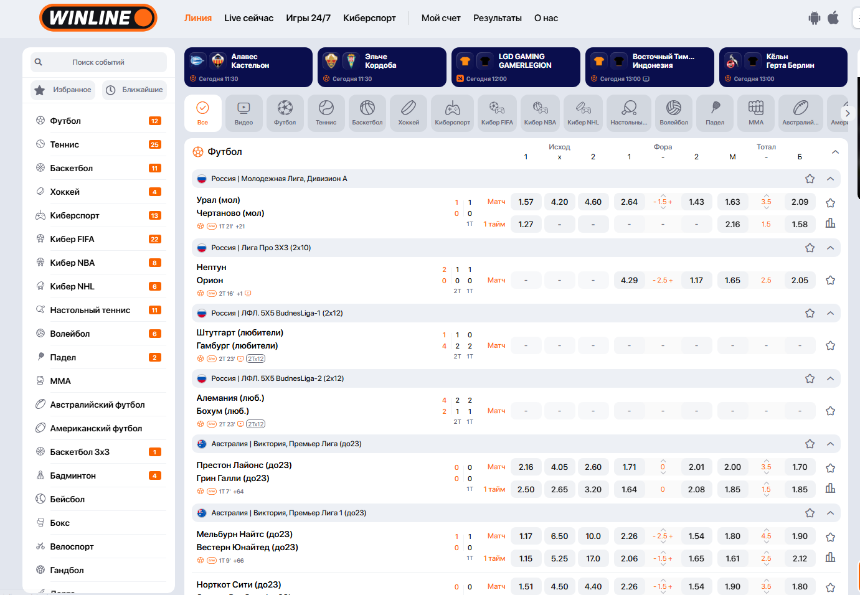The height and width of the screenshot is (595, 860).
Task: Select the Австралийский футбол filter icon in carousel
Action: (800, 113)
